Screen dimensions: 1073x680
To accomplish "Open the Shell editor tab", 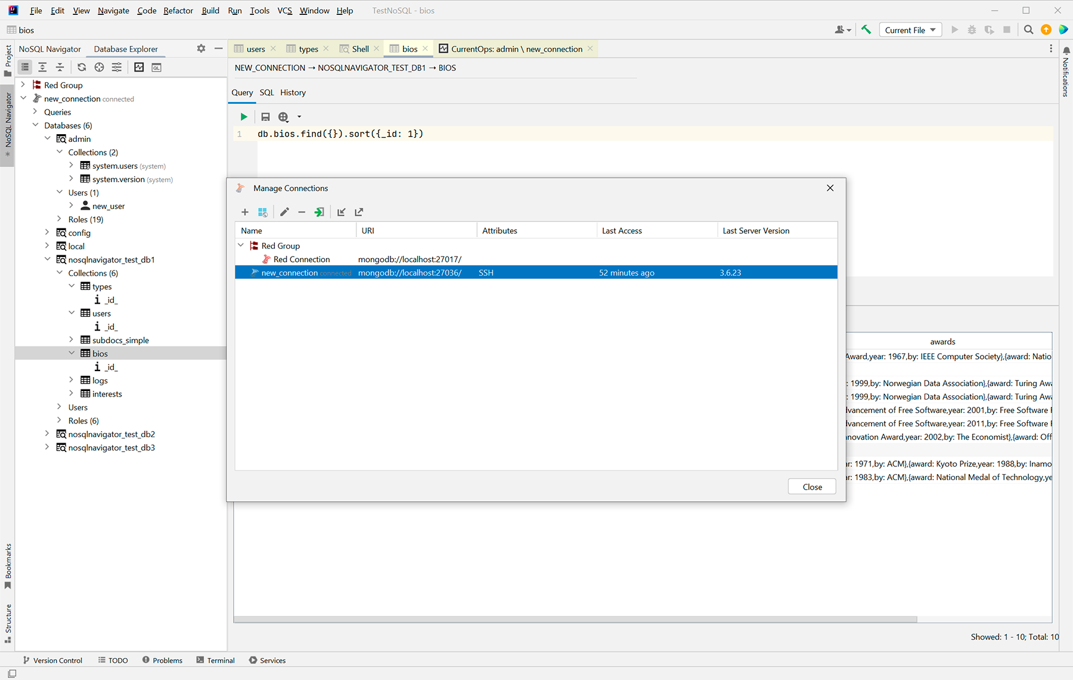I will pyautogui.click(x=359, y=49).
